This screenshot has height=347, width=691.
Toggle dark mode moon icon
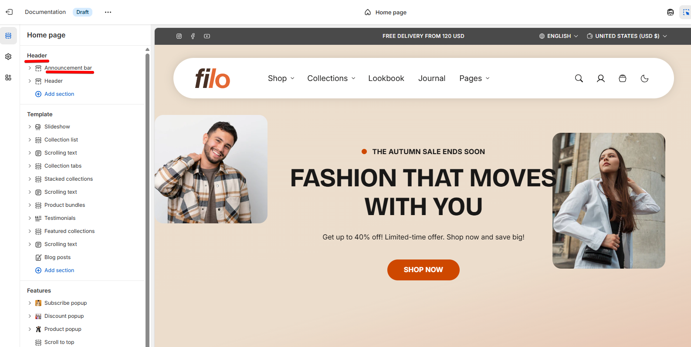(x=644, y=78)
